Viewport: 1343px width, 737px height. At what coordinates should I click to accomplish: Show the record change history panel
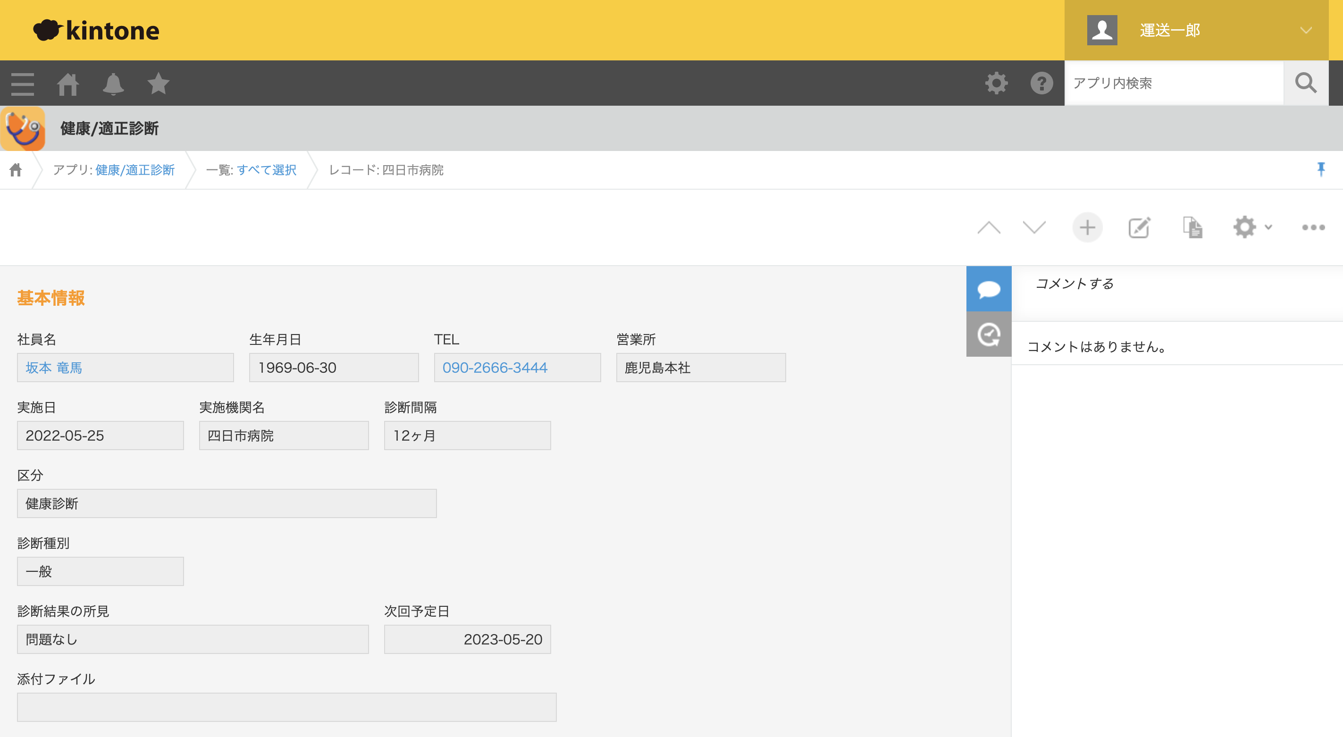coord(989,334)
